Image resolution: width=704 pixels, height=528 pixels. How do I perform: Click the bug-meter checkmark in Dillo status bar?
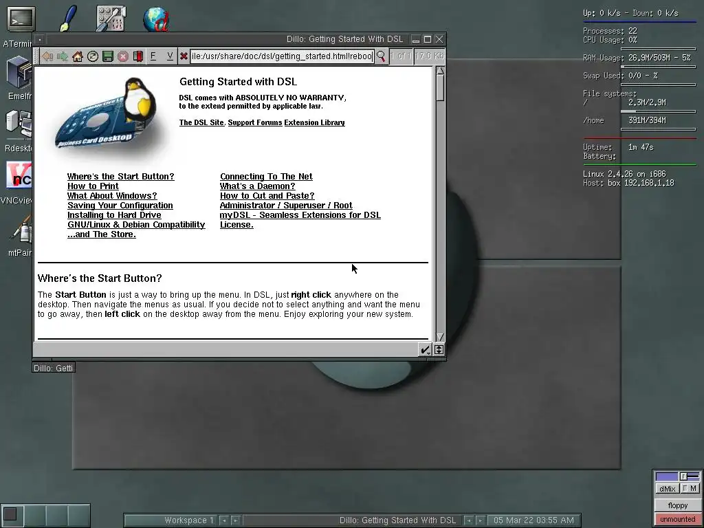(425, 349)
